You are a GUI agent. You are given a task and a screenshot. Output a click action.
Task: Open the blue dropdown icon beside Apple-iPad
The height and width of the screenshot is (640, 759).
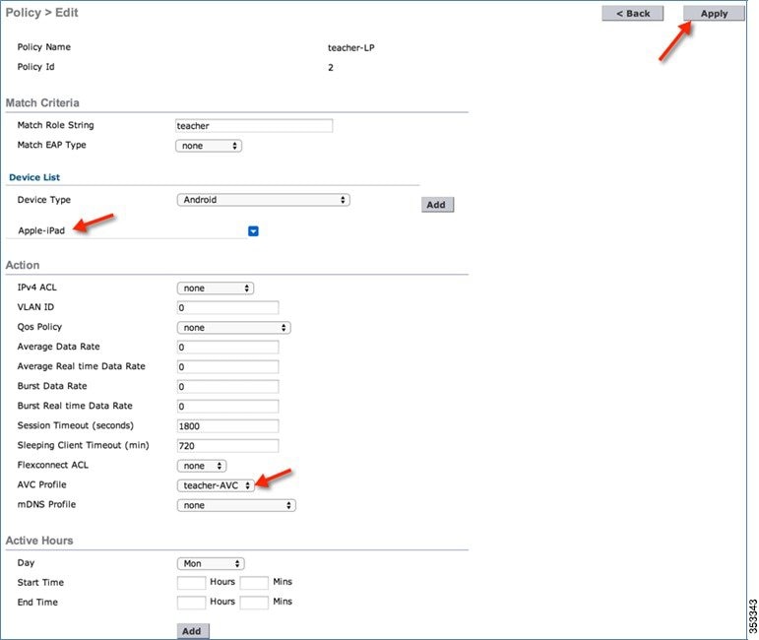[x=253, y=231]
